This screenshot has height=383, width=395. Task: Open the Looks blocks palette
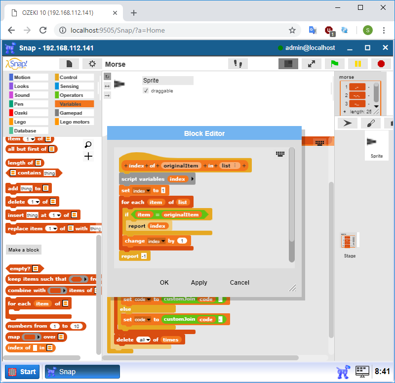click(29, 86)
